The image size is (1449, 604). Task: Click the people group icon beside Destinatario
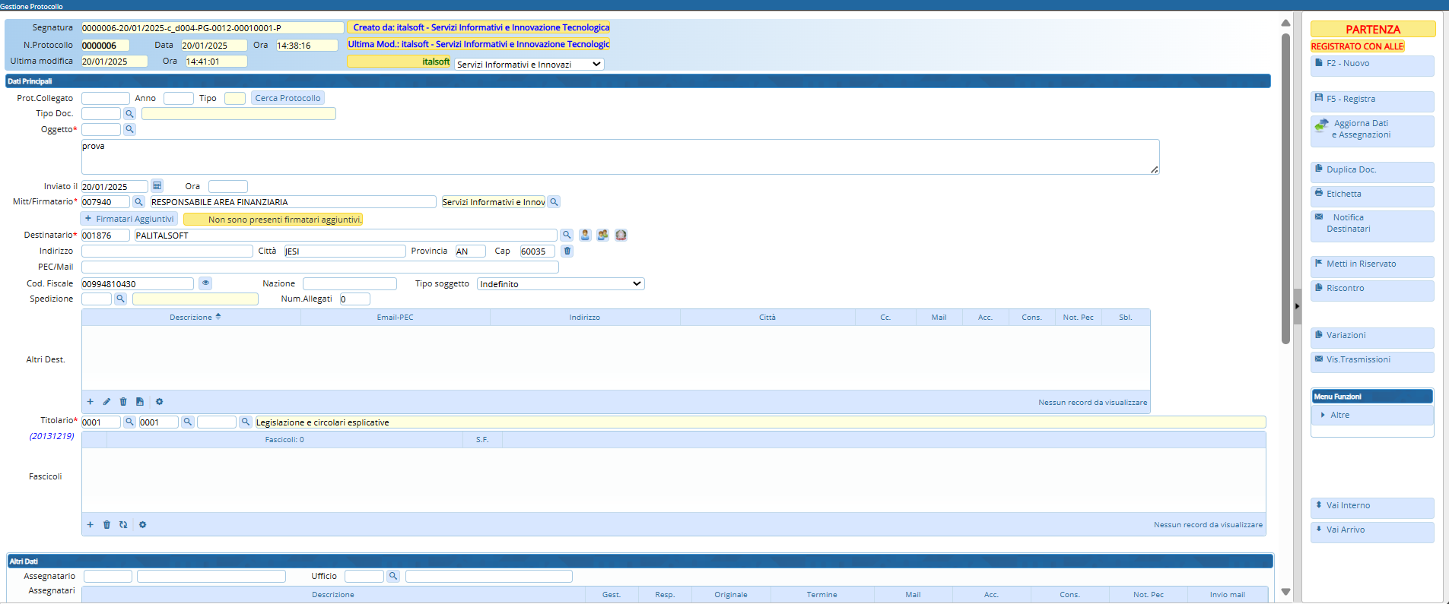(602, 236)
